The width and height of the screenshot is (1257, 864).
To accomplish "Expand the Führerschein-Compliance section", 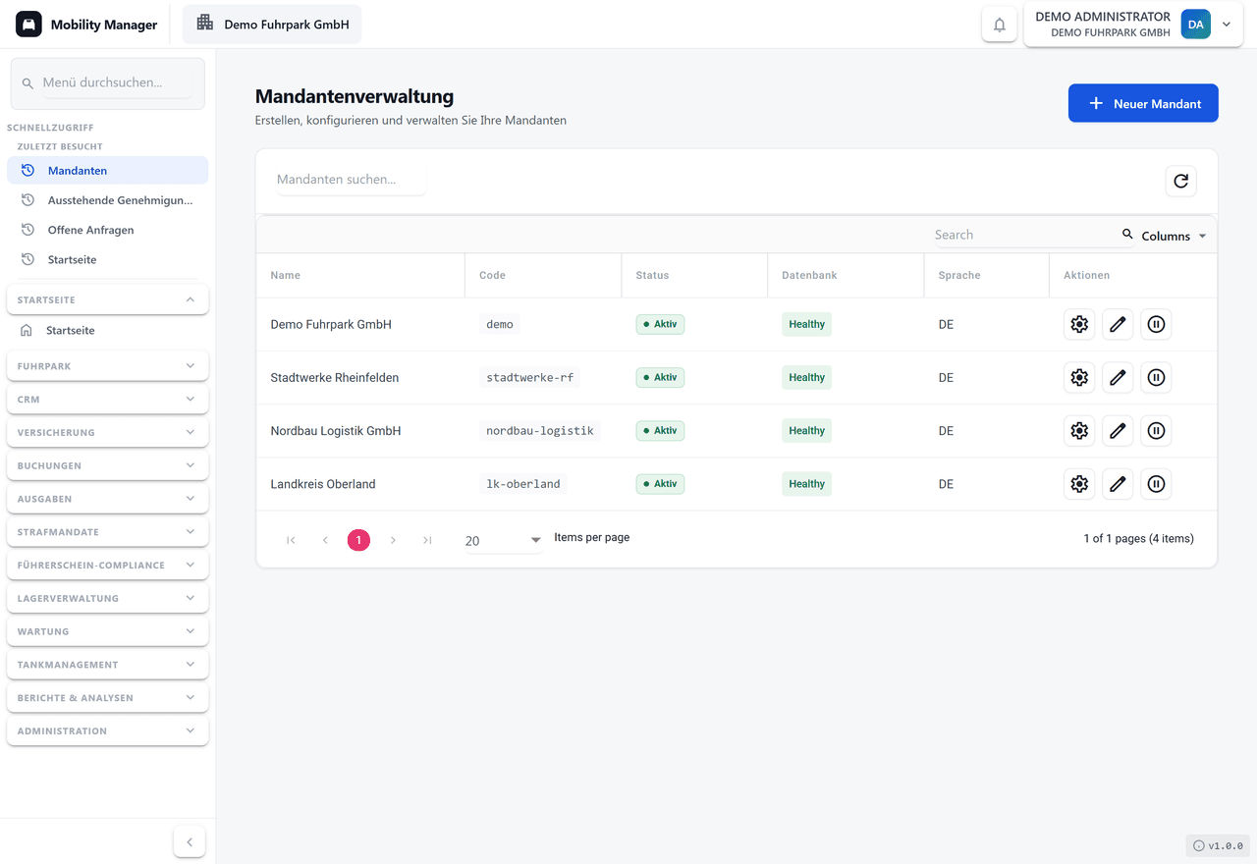I will pos(108,566).
